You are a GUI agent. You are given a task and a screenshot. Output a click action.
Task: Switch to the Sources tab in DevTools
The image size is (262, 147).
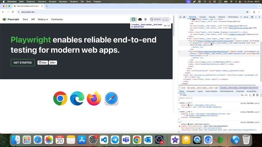pos(212,17)
